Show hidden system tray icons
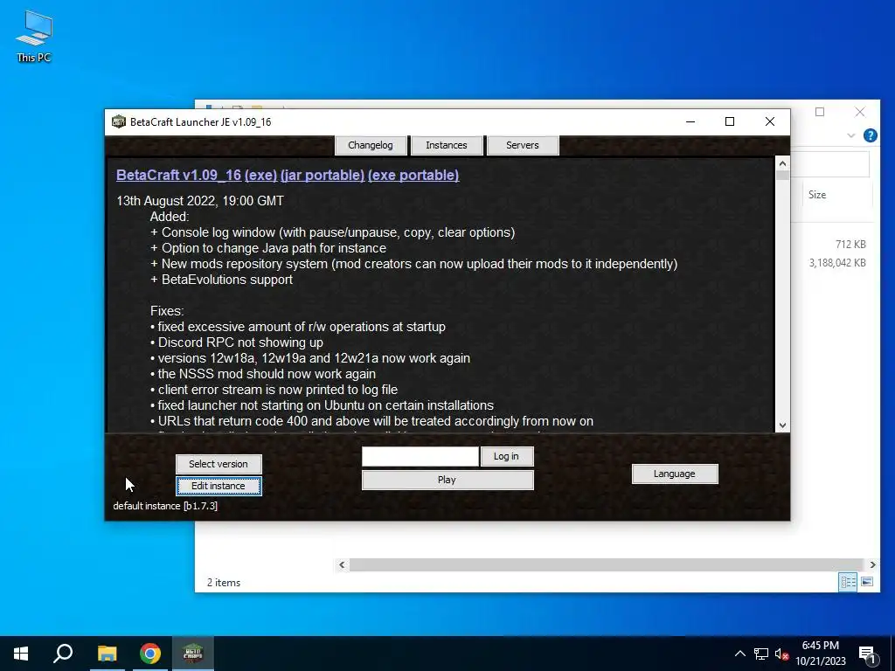This screenshot has width=895, height=671. tap(739, 654)
